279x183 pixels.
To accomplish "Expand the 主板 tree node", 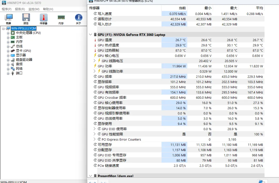I will [x=8, y=37].
